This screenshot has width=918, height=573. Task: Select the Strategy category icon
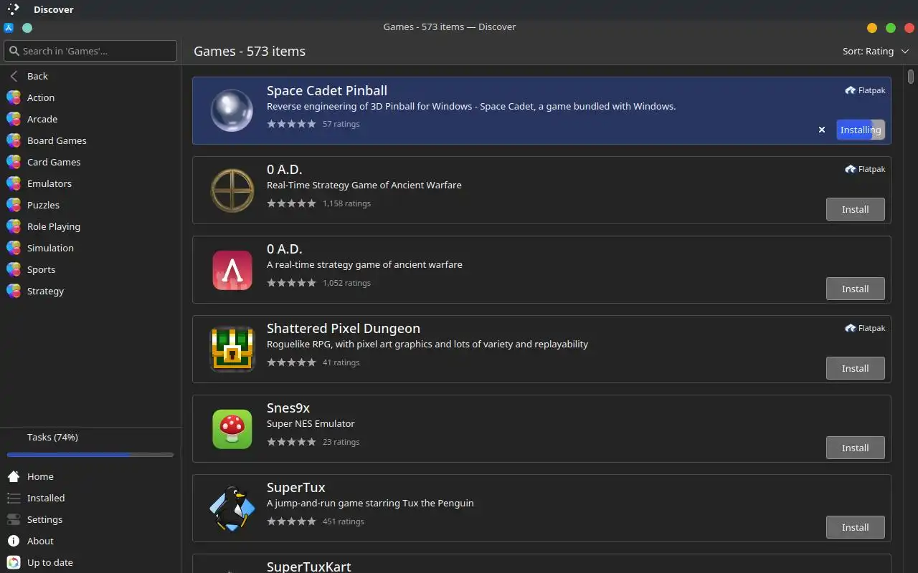click(x=14, y=291)
